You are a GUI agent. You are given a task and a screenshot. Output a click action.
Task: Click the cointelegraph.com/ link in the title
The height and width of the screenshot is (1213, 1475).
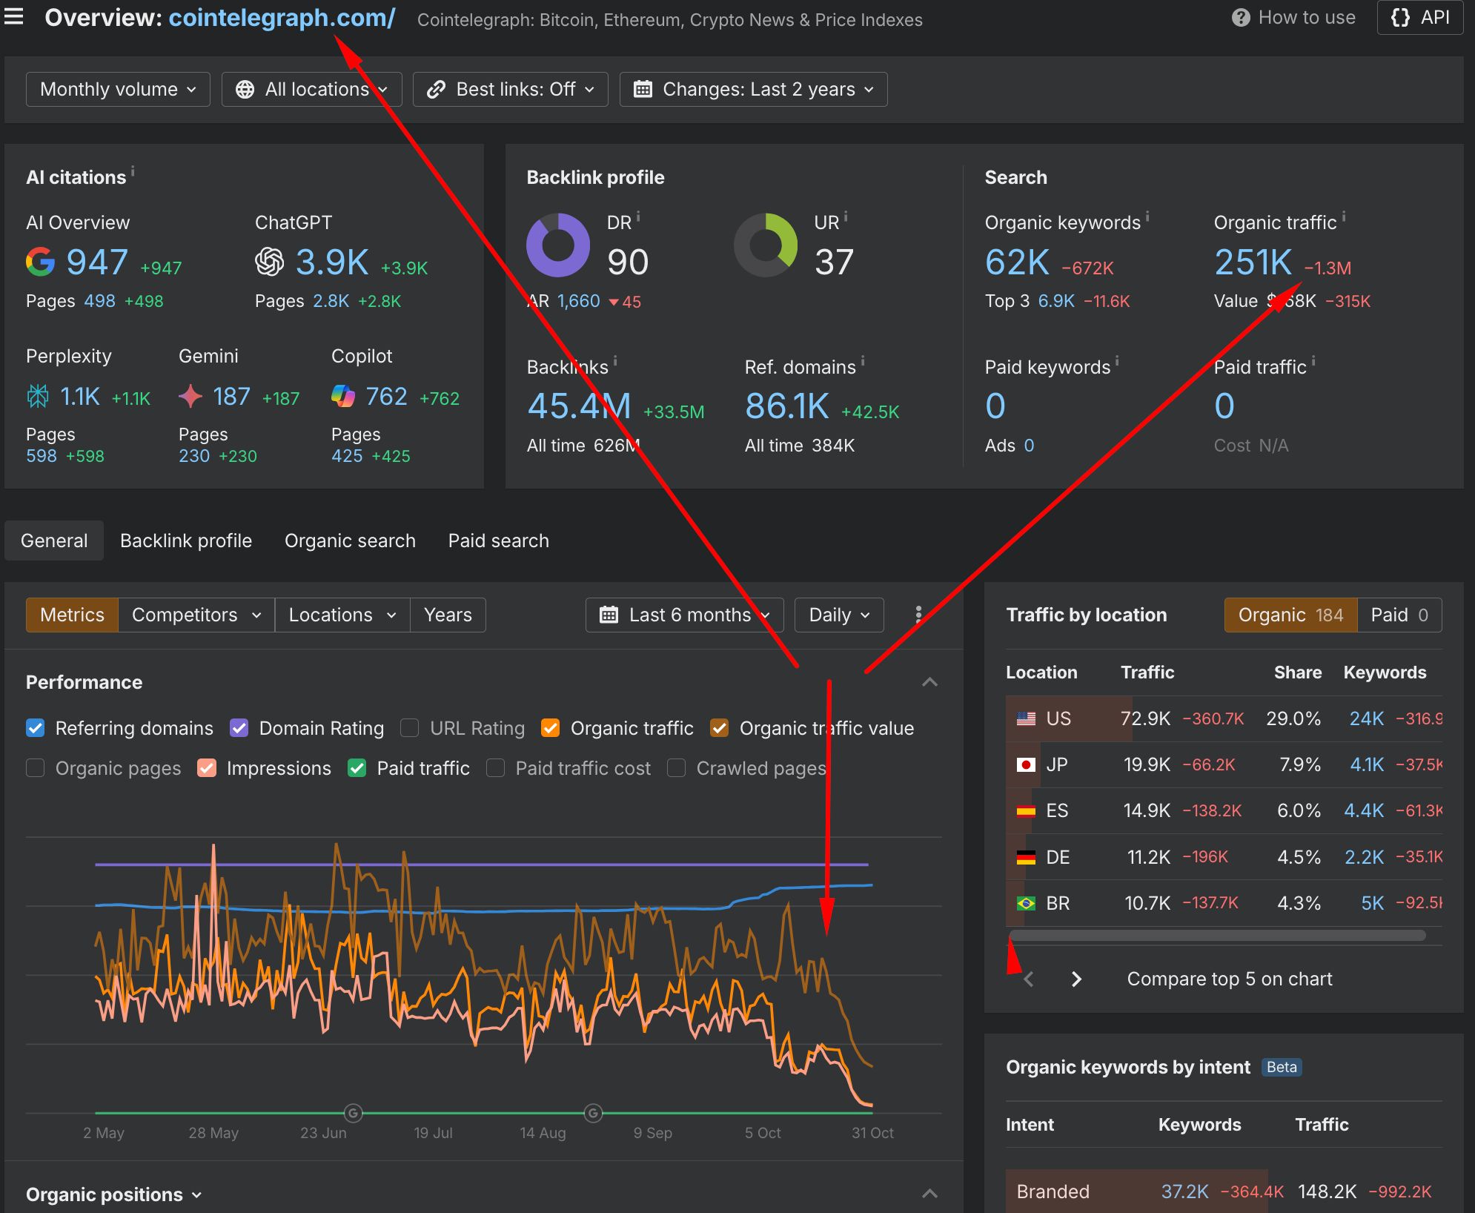click(x=282, y=18)
